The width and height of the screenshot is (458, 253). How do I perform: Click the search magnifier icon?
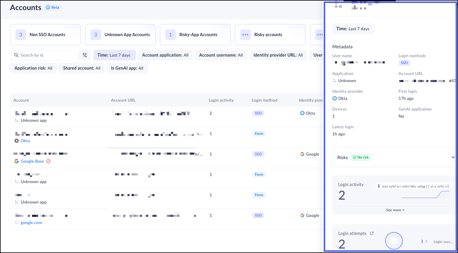[16, 55]
